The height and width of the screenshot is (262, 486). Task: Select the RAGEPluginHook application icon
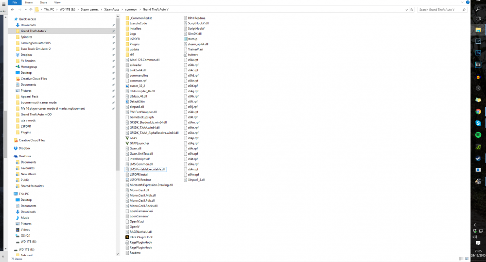(127, 237)
